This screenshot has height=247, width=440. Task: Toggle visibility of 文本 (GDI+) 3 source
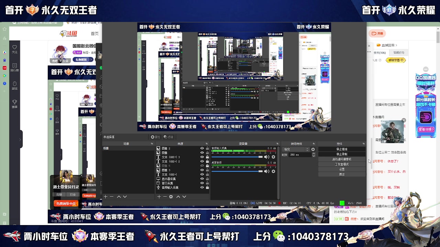click(x=202, y=157)
